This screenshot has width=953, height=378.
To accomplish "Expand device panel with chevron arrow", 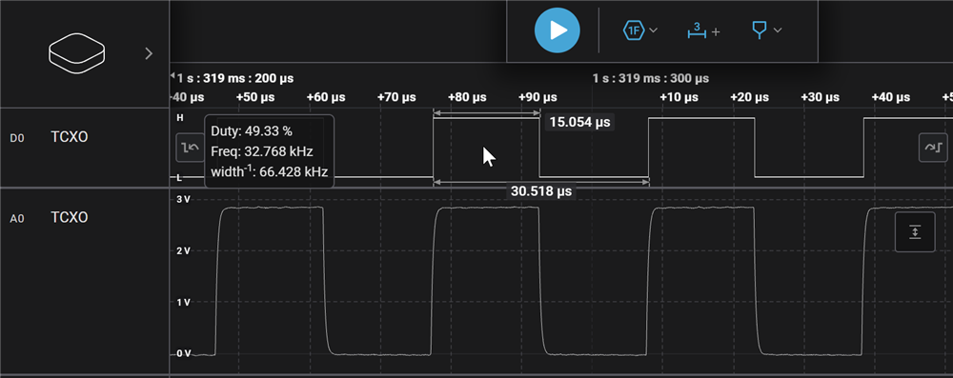I will [149, 53].
